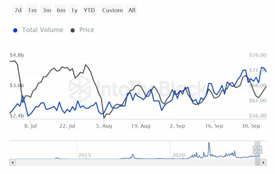Switch chart to 1m range
The image size is (275, 174).
32,10
